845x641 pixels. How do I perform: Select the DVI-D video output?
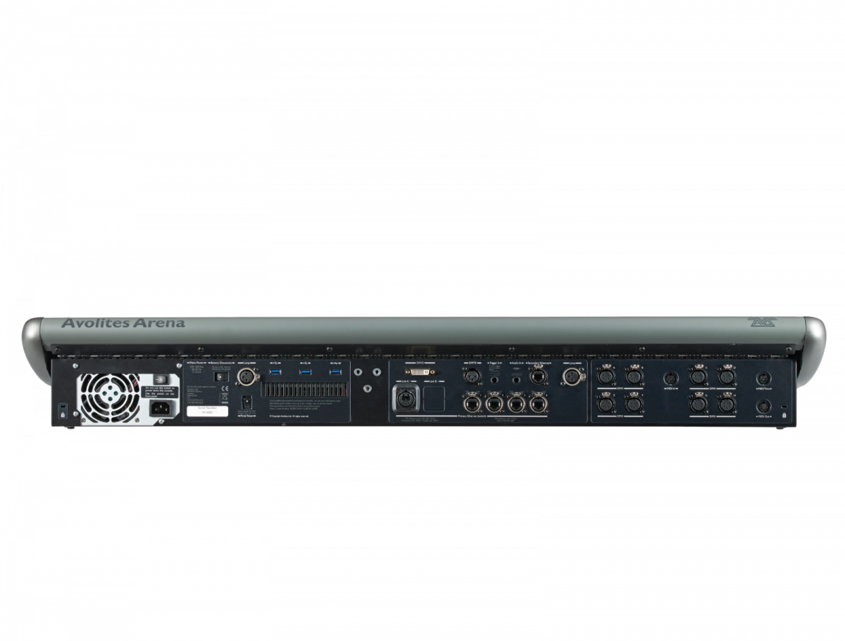tap(419, 372)
